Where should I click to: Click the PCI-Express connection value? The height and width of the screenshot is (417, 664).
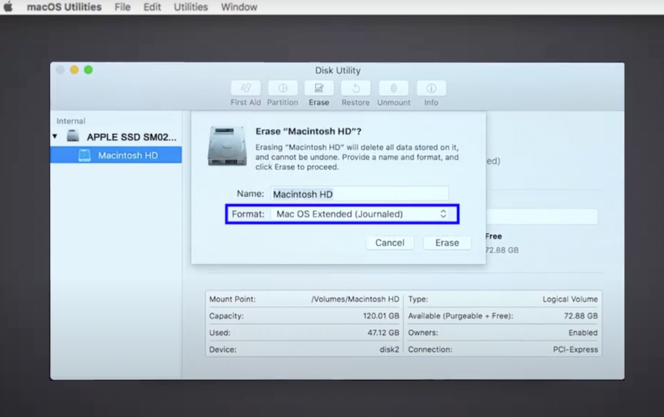575,350
